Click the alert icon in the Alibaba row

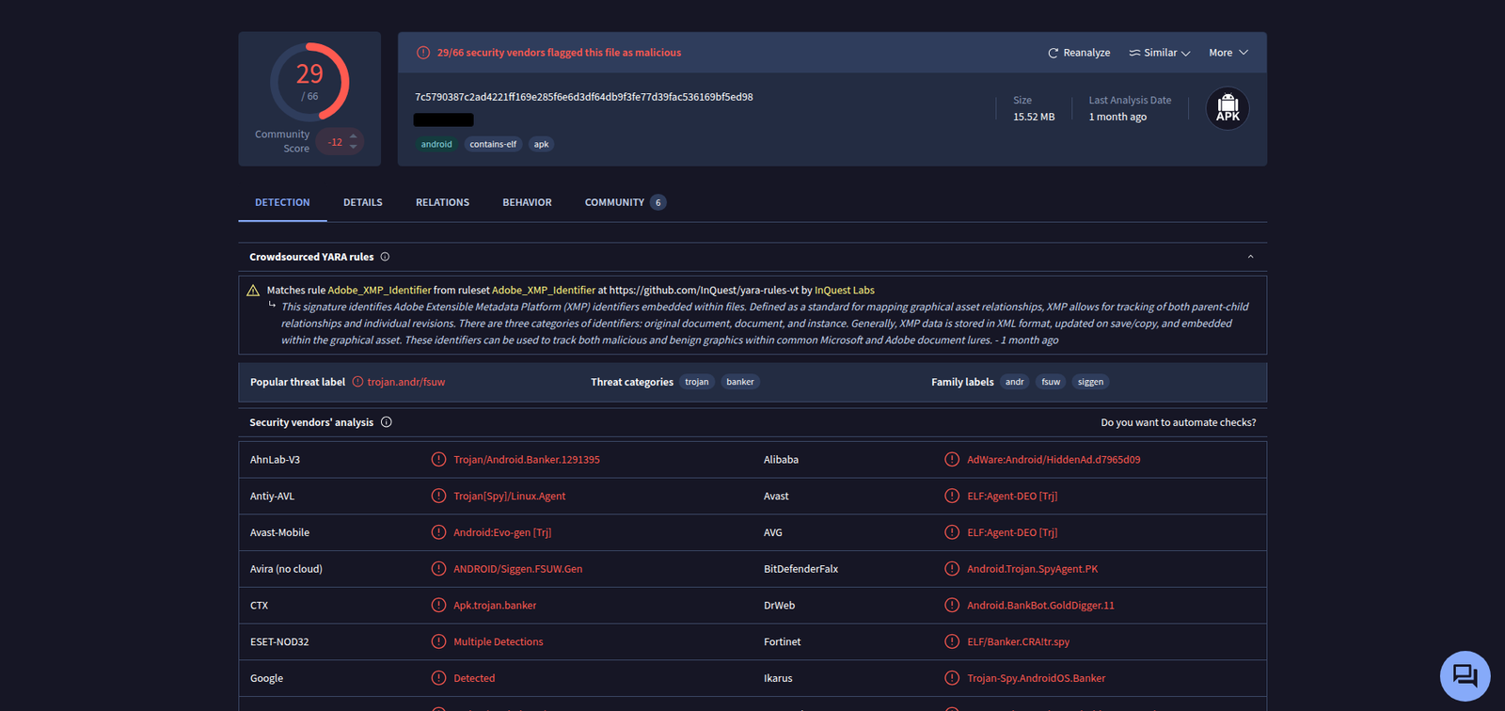point(952,460)
